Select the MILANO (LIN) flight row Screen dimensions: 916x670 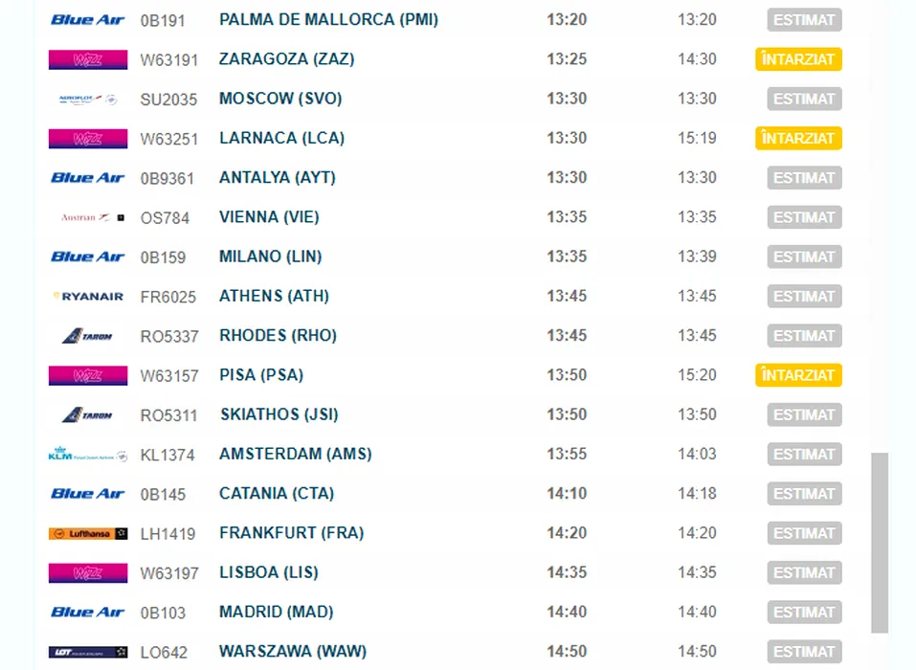point(453,257)
